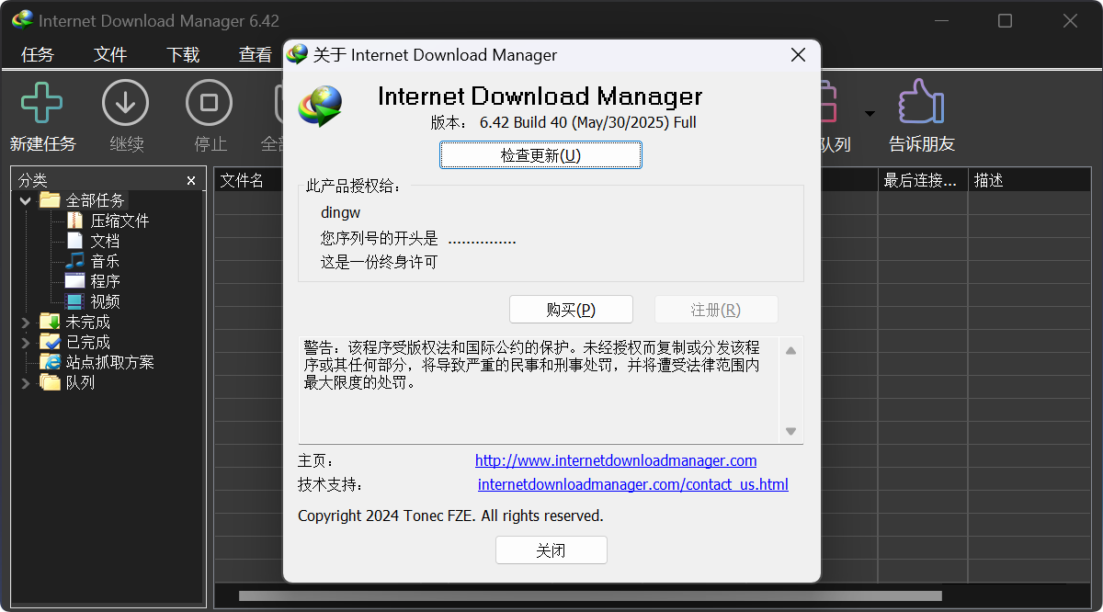This screenshot has height=612, width=1103.
Task: Open the queue dropdown arrow in toolbar
Action: click(x=869, y=114)
